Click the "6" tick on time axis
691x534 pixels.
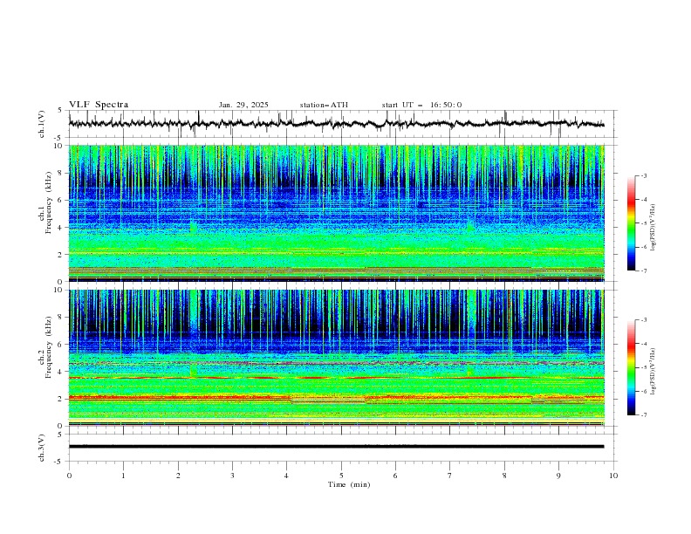pyautogui.click(x=395, y=476)
